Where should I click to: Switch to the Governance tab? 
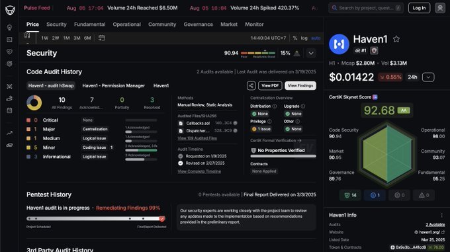click(199, 24)
